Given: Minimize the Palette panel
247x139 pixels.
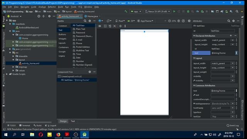Looking at the screenshot, I should tap(94, 21).
